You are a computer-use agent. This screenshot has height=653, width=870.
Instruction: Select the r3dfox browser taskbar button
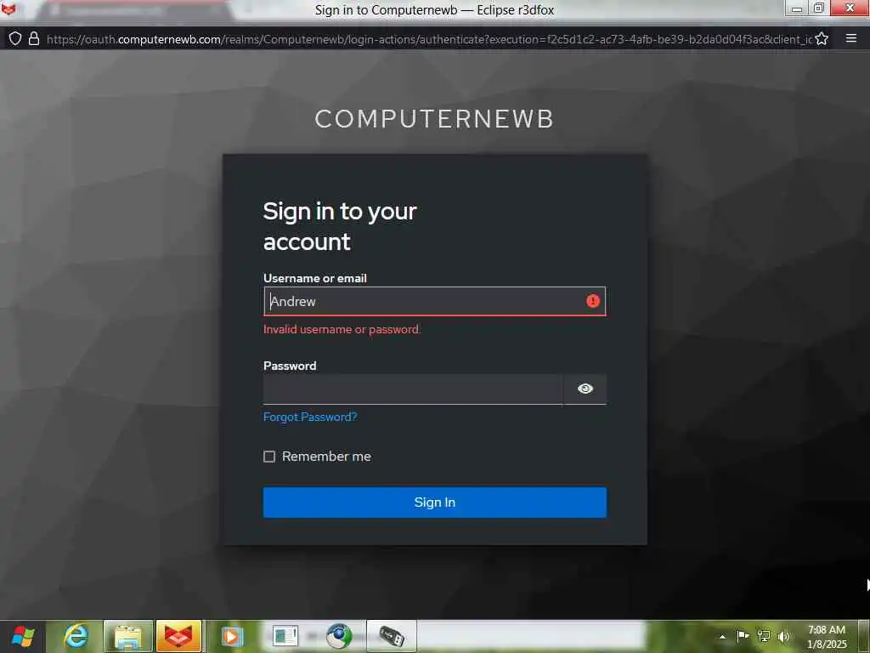point(178,636)
